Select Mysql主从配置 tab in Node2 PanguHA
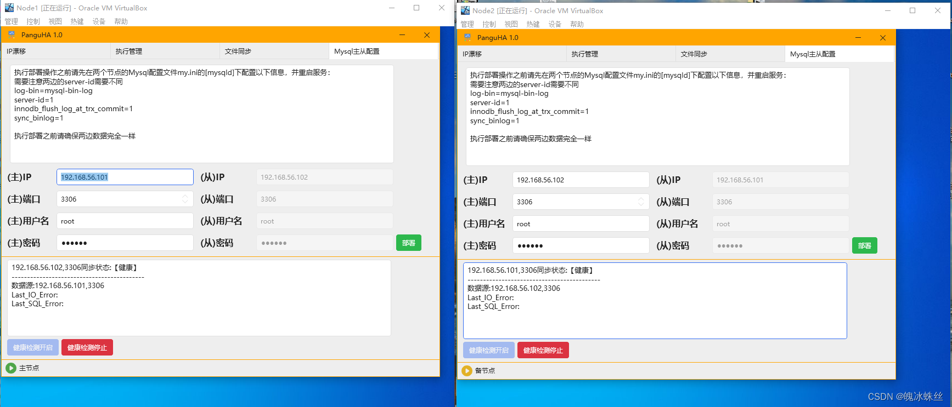Image resolution: width=952 pixels, height=407 pixels. click(840, 54)
